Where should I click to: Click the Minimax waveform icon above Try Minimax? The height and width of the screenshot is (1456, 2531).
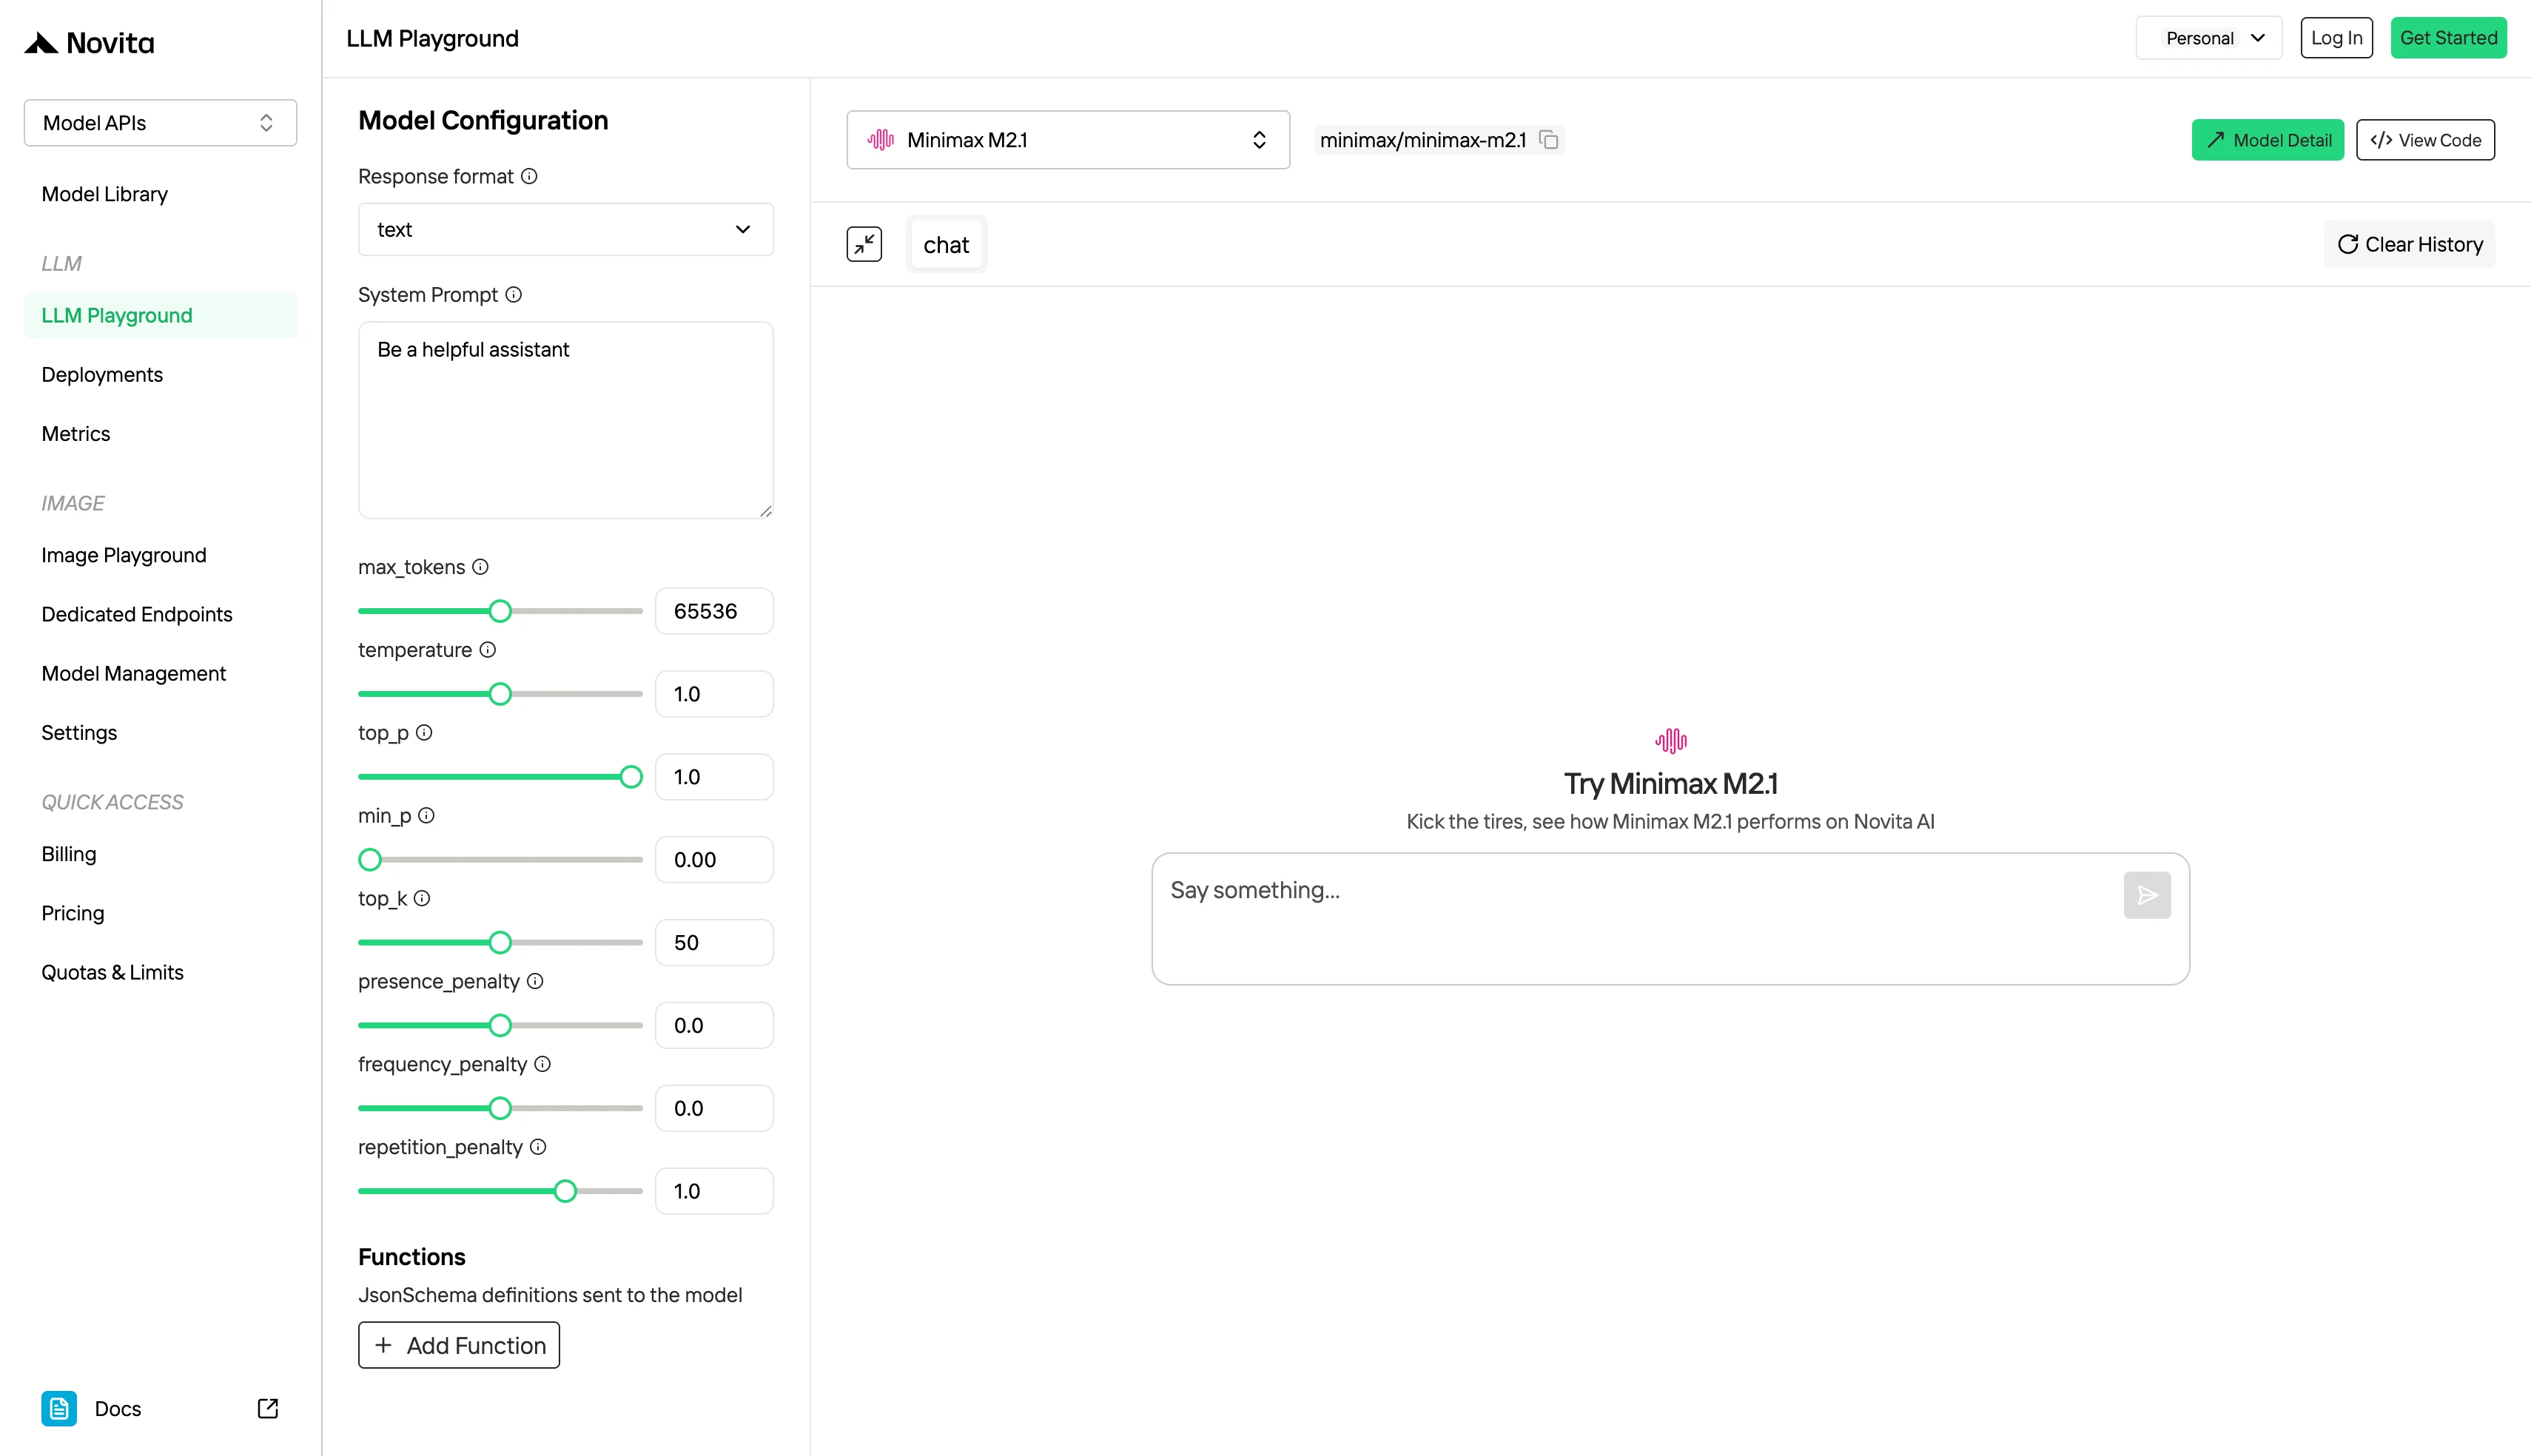[x=1671, y=741]
